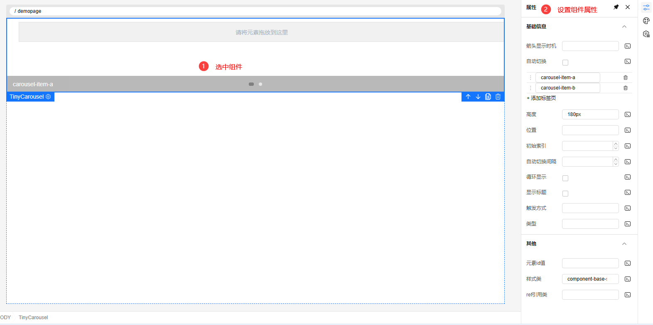This screenshot has height=325, width=653.
Task: Collapse the 基础信息 section
Action: pos(624,27)
